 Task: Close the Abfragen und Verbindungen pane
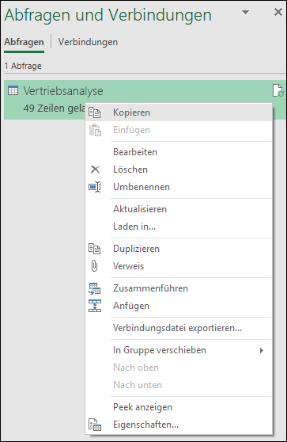tap(278, 12)
